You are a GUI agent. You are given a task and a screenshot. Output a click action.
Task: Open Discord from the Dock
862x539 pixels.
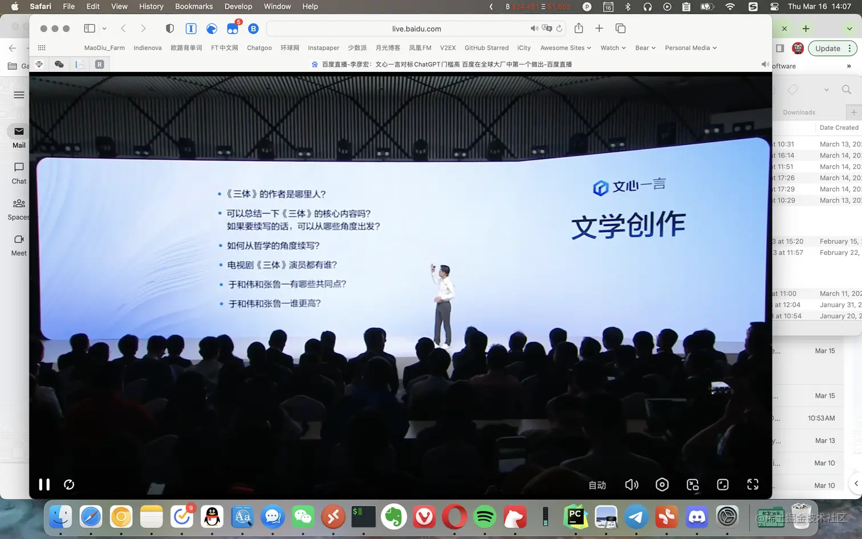tap(697, 517)
